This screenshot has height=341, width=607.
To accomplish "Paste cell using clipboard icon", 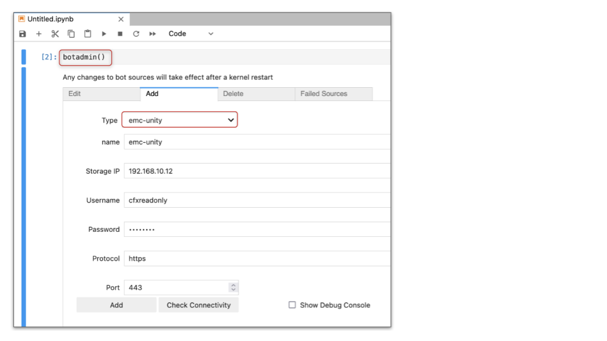I will [x=88, y=34].
